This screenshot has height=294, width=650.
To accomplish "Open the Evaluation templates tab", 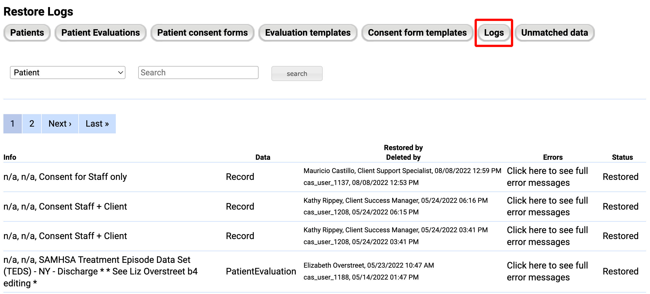I will tap(307, 33).
